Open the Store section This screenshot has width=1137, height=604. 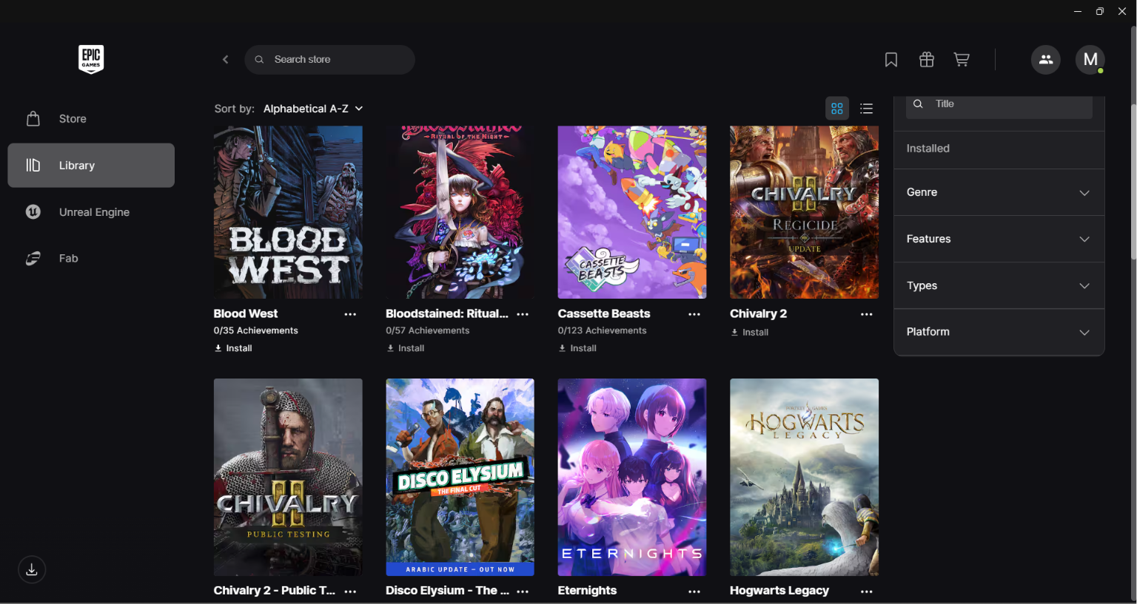click(x=91, y=119)
